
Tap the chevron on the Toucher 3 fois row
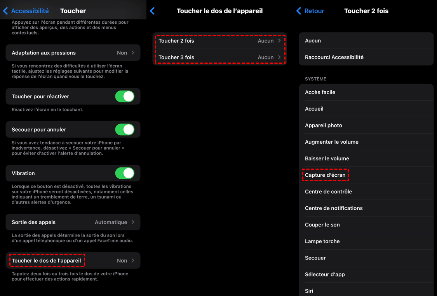[x=279, y=57]
